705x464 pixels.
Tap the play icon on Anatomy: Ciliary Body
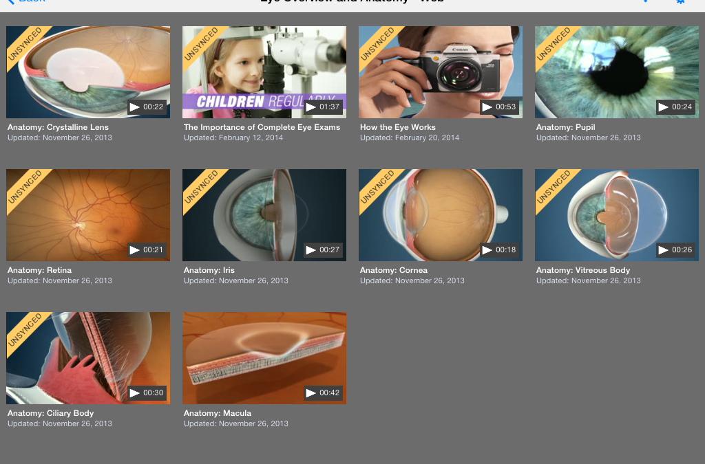135,393
